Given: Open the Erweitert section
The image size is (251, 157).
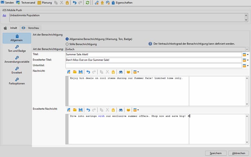Looking at the screenshot, I should click(x=17, y=70).
